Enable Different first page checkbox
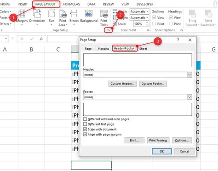 point(85,124)
